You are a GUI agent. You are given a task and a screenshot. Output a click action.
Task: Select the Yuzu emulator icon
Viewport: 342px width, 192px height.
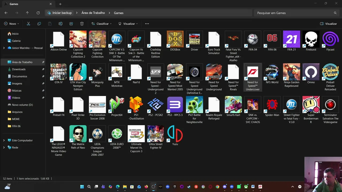tap(175, 134)
